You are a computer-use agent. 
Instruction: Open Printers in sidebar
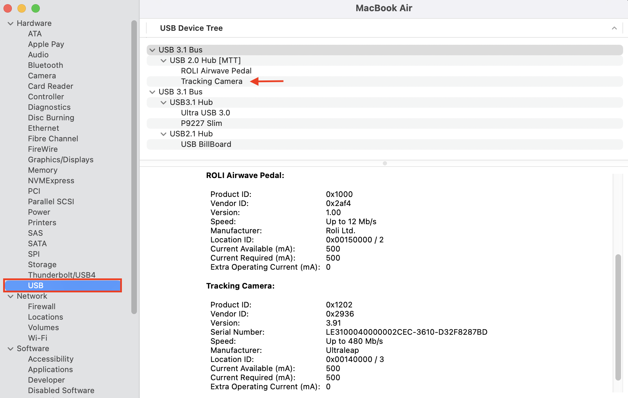[42, 222]
